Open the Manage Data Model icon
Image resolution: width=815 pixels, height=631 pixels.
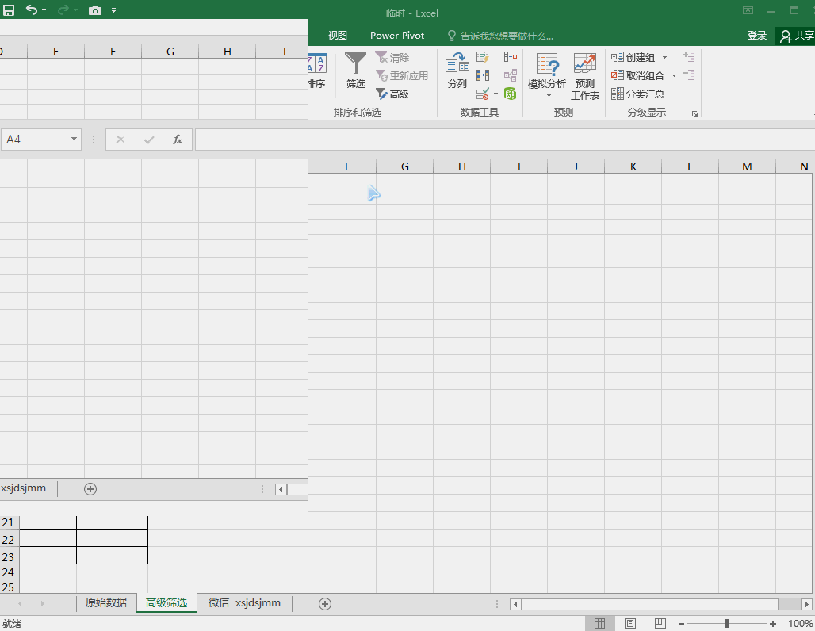click(x=511, y=94)
